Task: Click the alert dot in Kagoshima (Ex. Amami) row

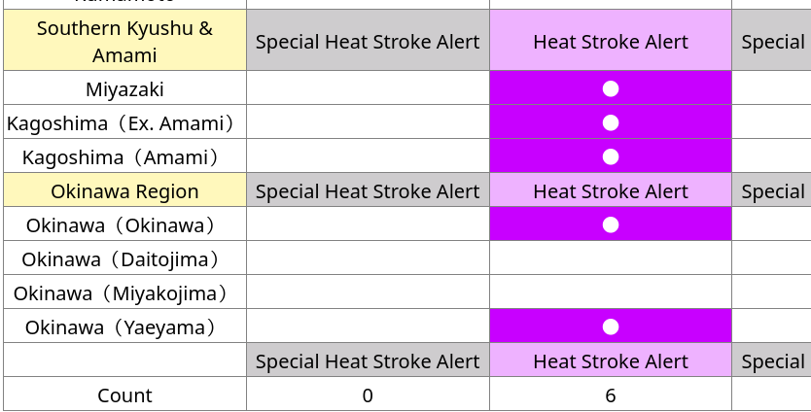Action: 611,123
